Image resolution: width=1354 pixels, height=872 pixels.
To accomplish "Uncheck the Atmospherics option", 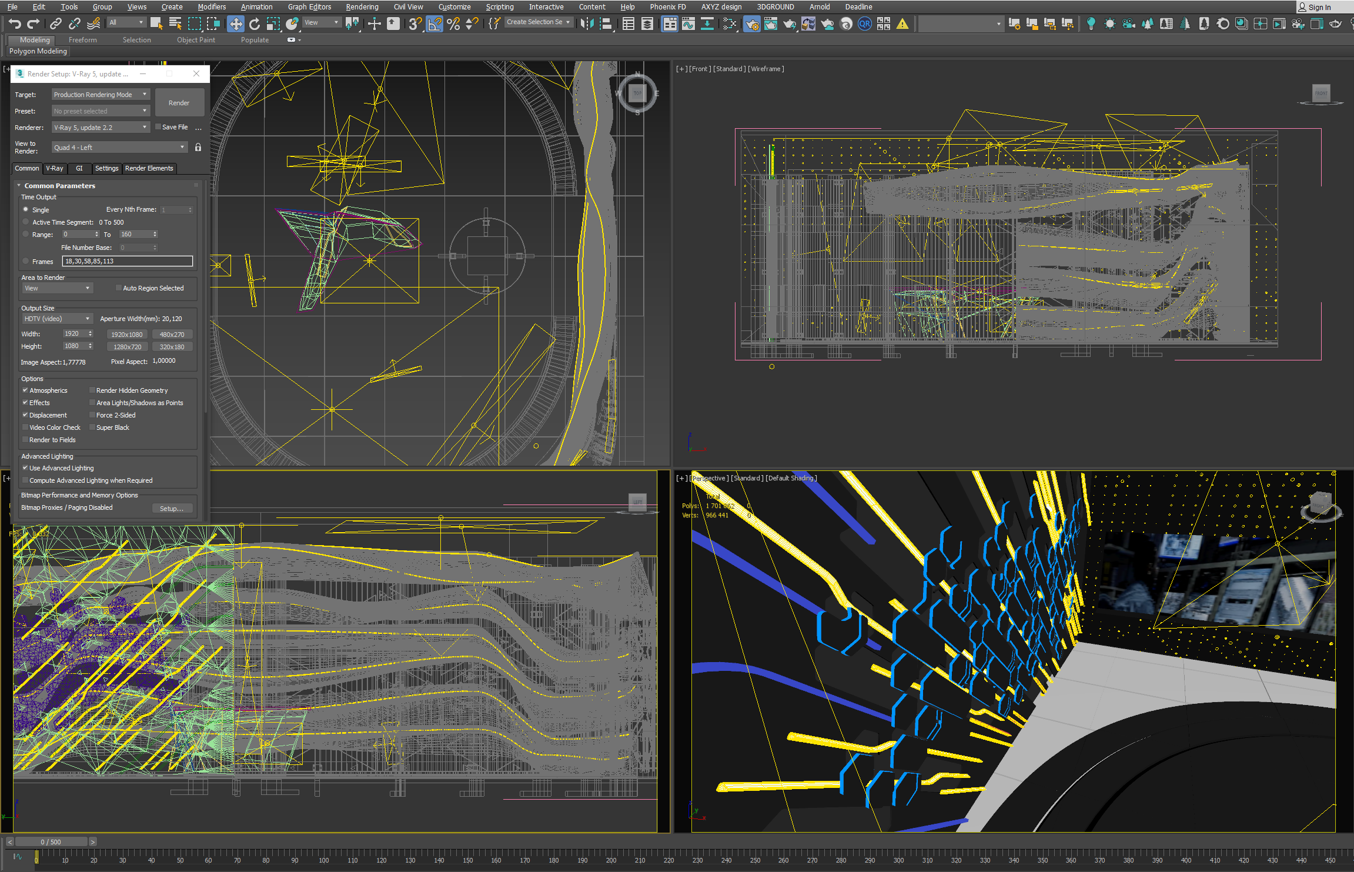I will pos(25,390).
